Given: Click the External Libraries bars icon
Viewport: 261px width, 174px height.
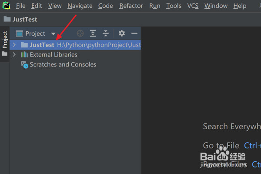Looking at the screenshot, I should pos(24,55).
